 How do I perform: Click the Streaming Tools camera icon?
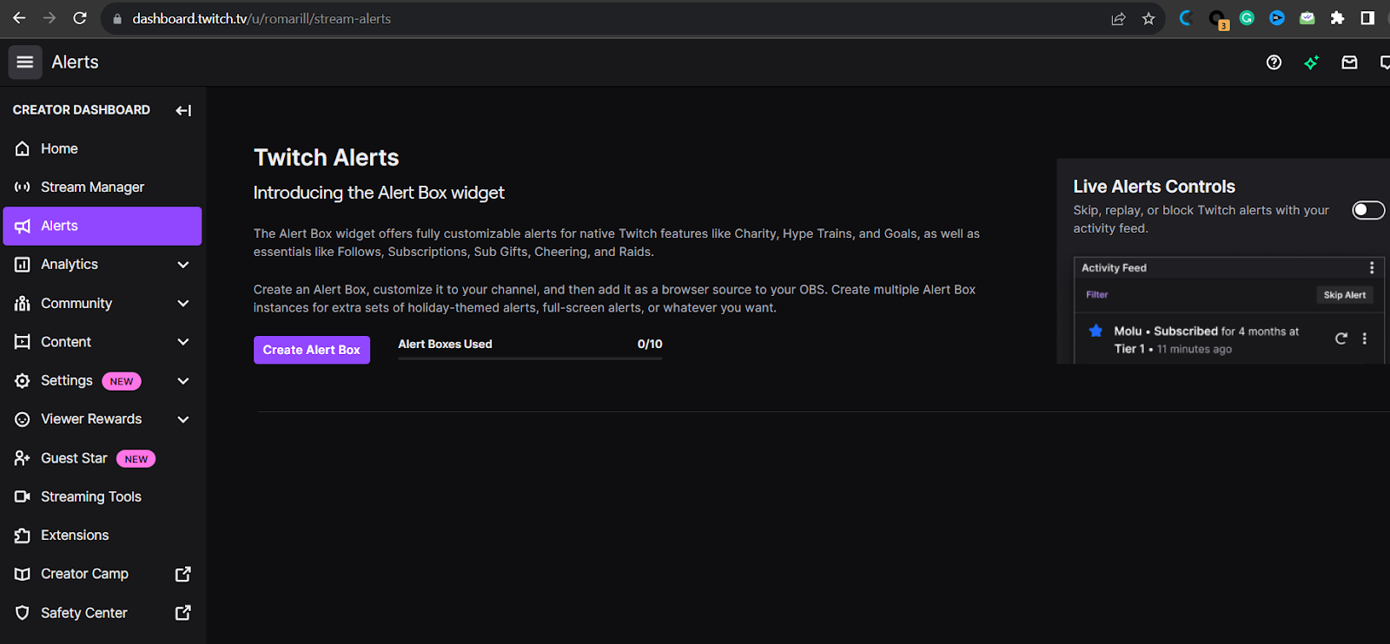point(23,496)
